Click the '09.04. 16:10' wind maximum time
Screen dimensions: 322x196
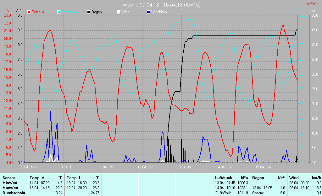[x=299, y=188]
